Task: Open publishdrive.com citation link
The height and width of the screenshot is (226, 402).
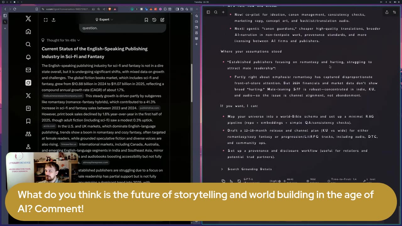Action: point(149,108)
